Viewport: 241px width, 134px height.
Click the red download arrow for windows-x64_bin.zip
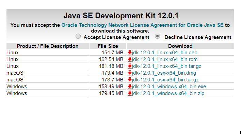click(x=130, y=93)
